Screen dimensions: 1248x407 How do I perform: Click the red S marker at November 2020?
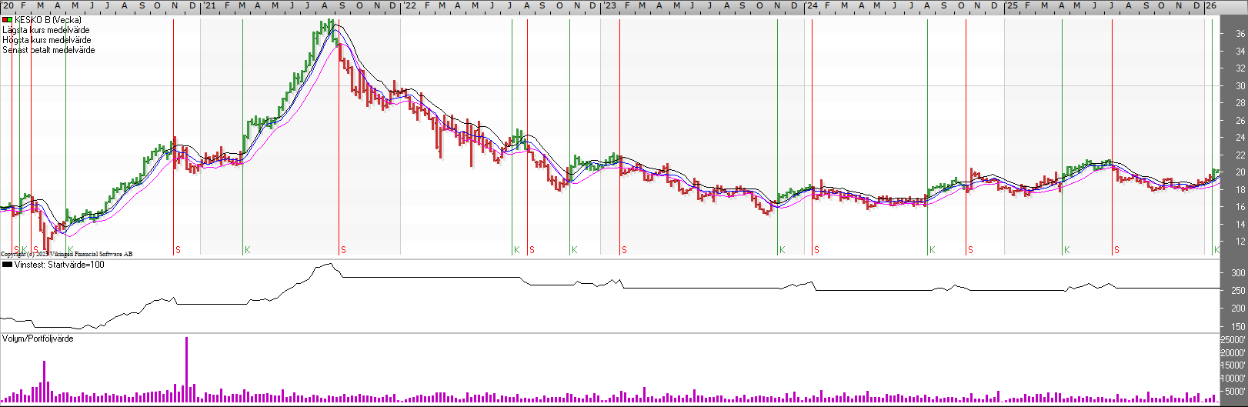click(x=178, y=250)
